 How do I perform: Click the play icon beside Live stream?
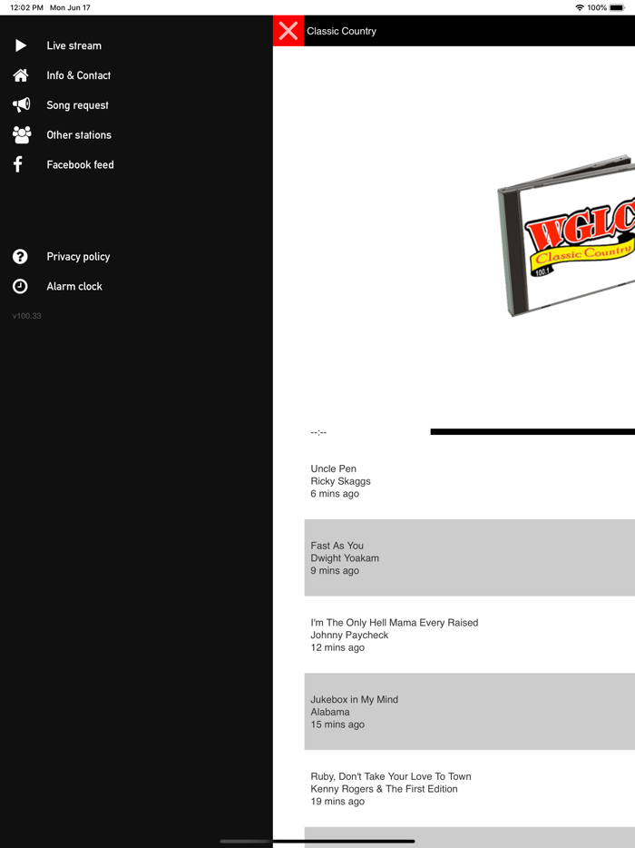[21, 45]
